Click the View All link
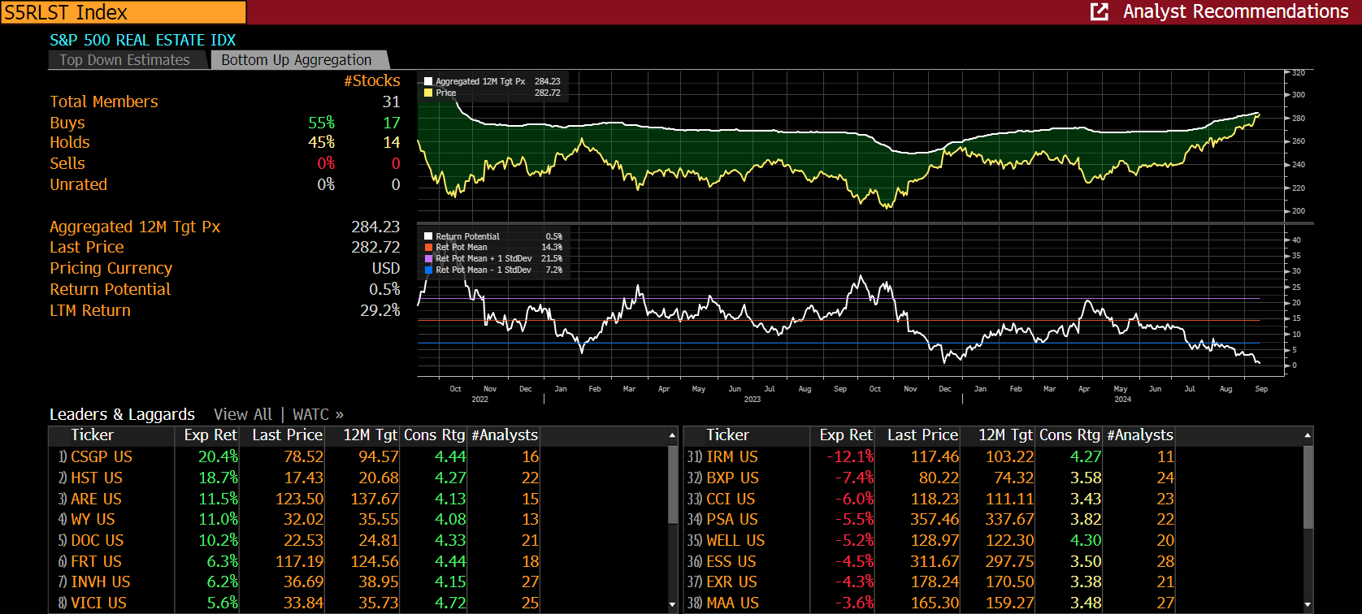 click(x=243, y=414)
